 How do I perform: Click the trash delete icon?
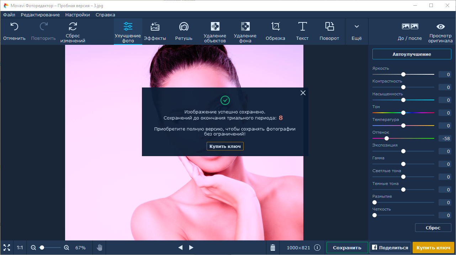(x=273, y=248)
